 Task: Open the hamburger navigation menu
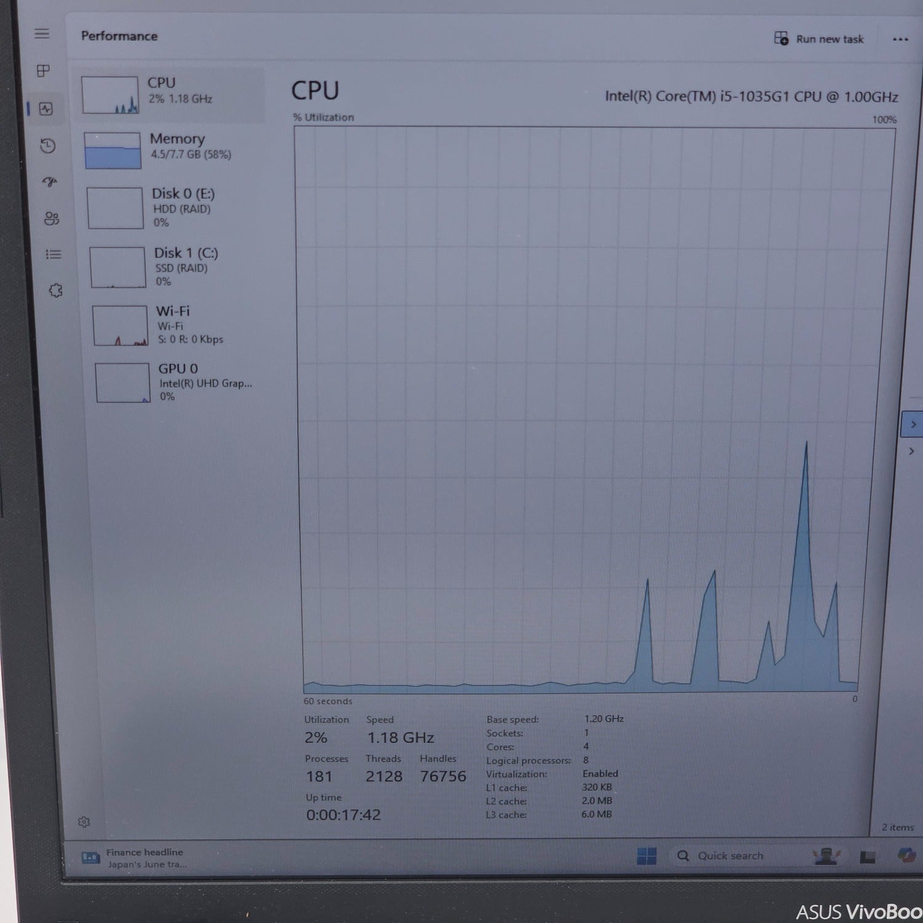(x=42, y=33)
